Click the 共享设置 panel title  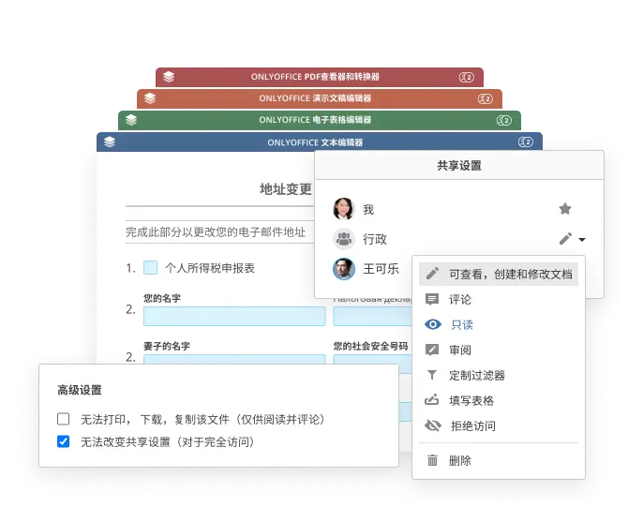pyautogui.click(x=459, y=166)
